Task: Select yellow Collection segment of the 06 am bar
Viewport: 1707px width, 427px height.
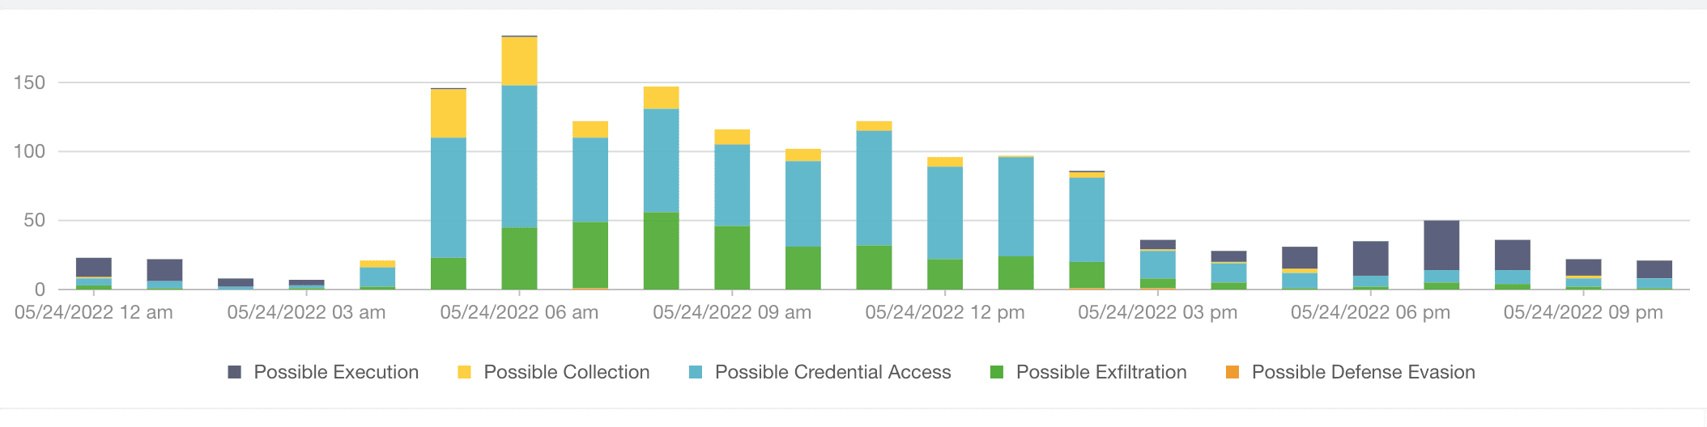Action: click(519, 61)
